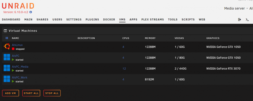Open the AlsPC_Work VM name link
Screen dimensions: 253x101
tap(19, 77)
